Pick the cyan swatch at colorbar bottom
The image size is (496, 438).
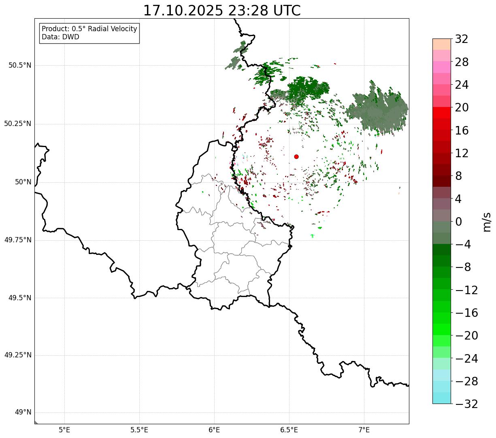(x=442, y=398)
